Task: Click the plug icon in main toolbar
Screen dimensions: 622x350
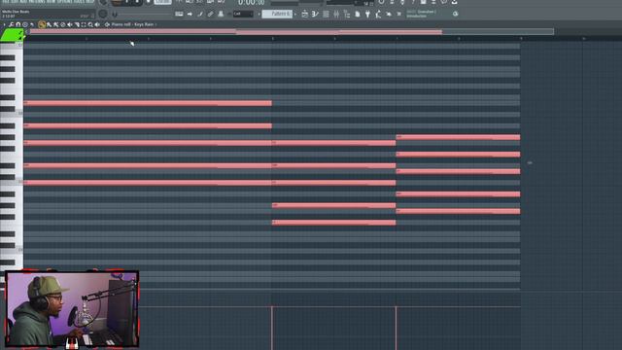Action: coord(367,14)
